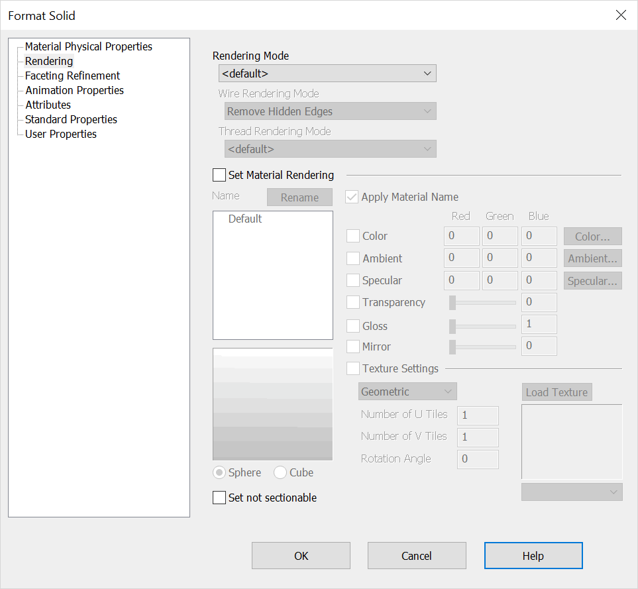Uncheck Apply Material Name
Image resolution: width=638 pixels, height=589 pixels.
tap(351, 197)
